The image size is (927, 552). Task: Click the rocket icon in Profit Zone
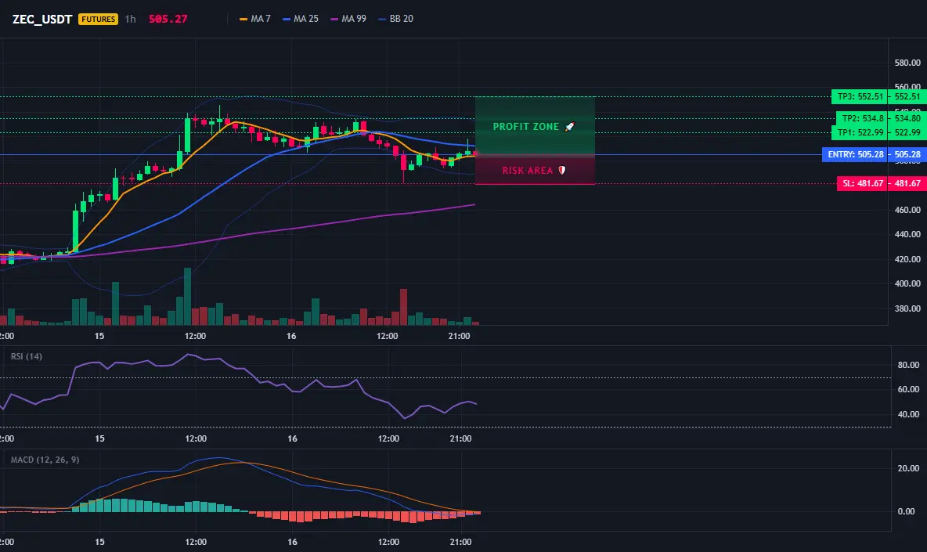click(569, 127)
